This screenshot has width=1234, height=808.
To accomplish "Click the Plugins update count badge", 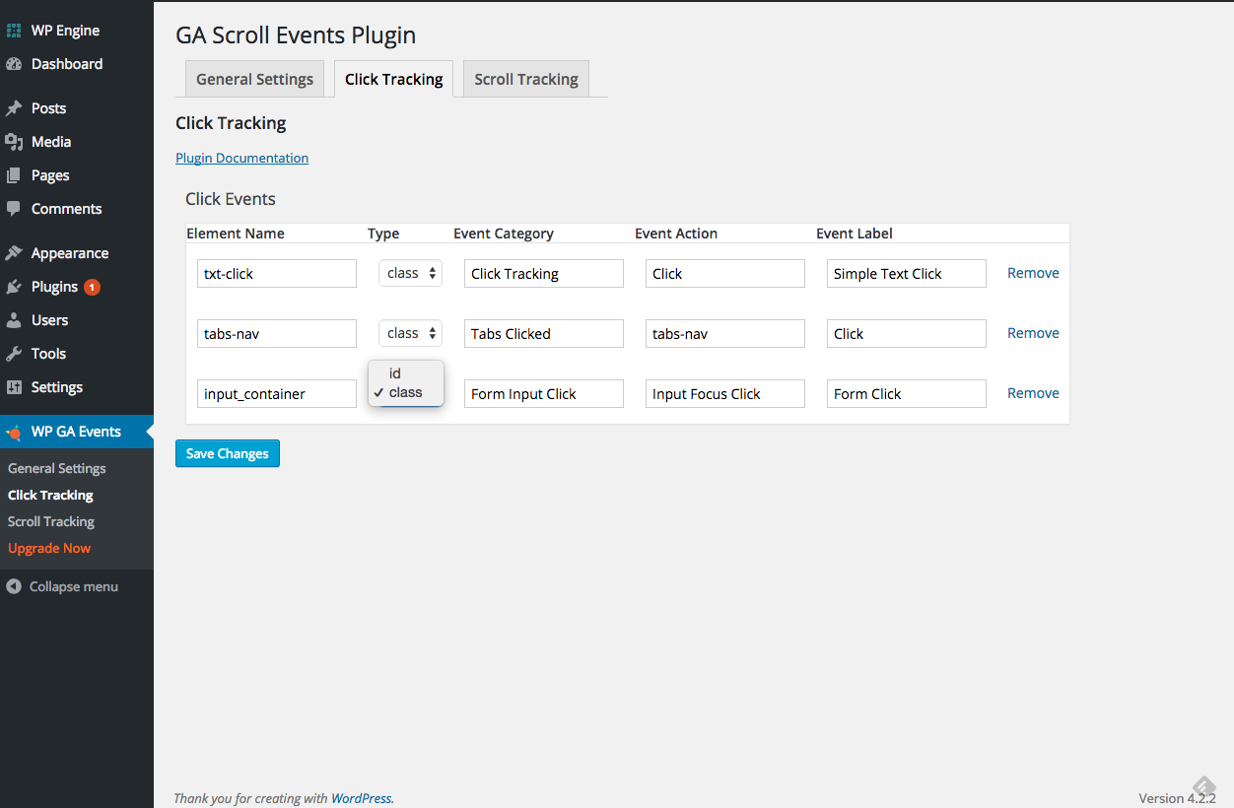I will [x=92, y=287].
